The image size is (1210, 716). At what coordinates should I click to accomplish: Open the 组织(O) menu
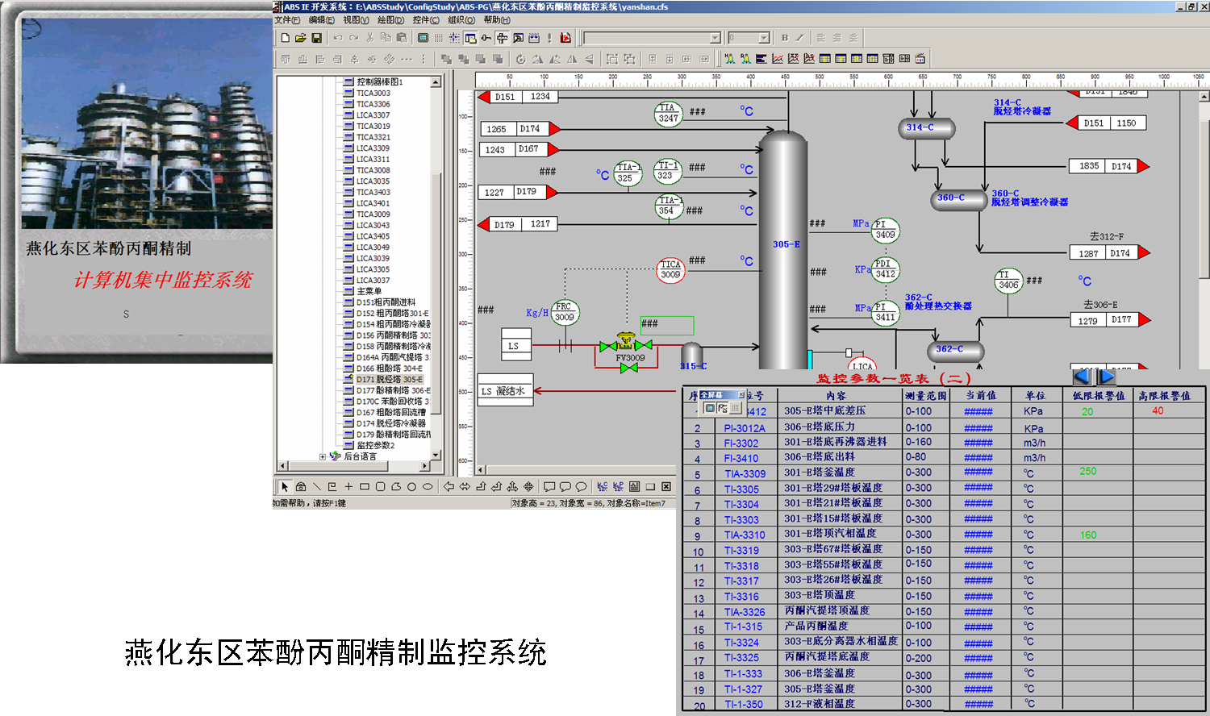click(461, 20)
